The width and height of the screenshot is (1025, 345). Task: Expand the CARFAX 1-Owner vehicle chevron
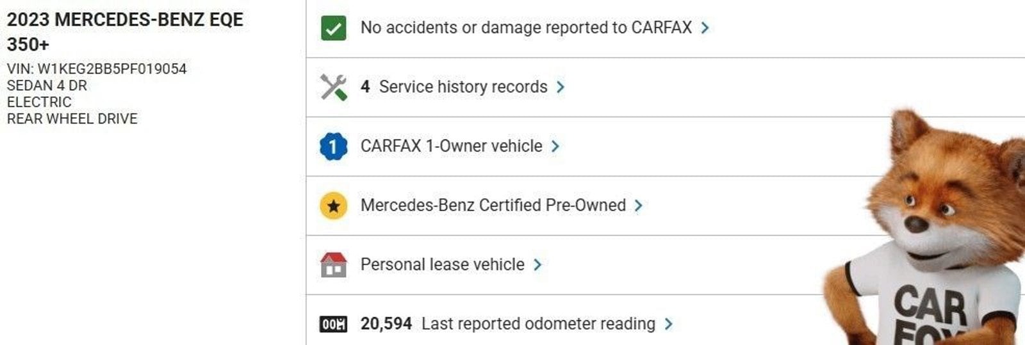pyautogui.click(x=555, y=147)
